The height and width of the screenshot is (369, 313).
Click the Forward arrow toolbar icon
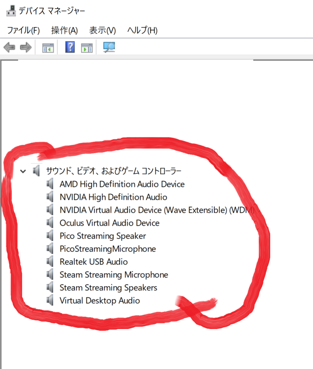point(26,47)
